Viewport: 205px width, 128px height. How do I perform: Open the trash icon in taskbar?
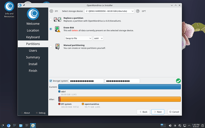pos(203,126)
